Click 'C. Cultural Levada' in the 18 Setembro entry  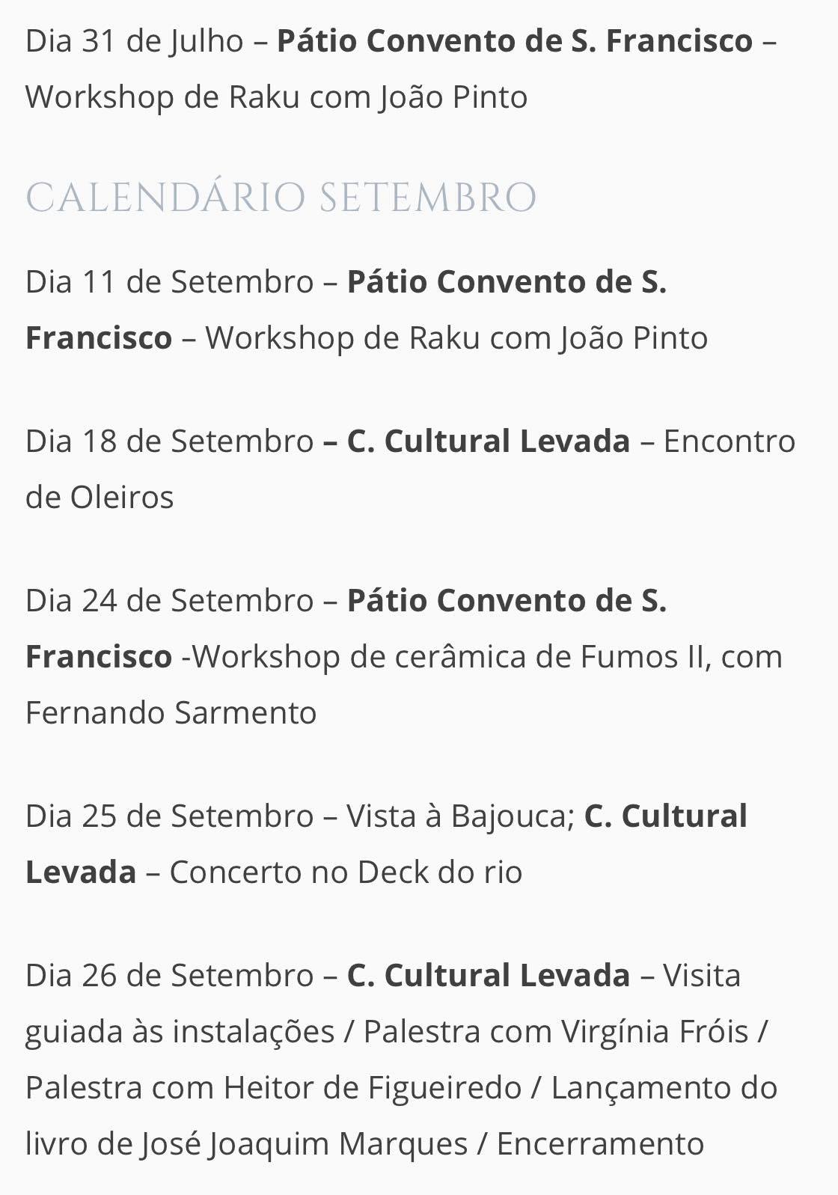(x=489, y=441)
